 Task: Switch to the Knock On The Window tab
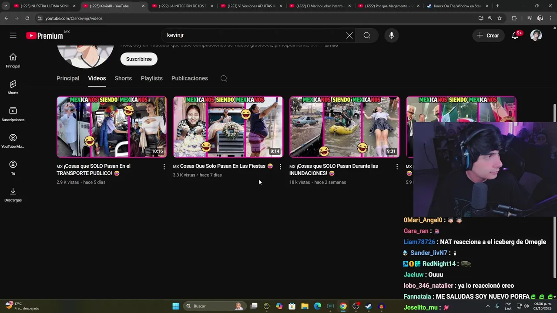pyautogui.click(x=458, y=6)
